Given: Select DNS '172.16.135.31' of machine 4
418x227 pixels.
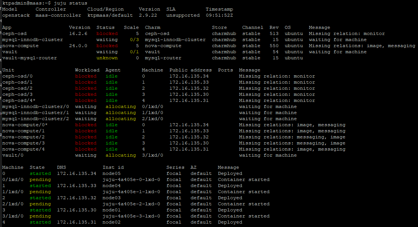Looking at the screenshot, I should [x=77, y=222].
